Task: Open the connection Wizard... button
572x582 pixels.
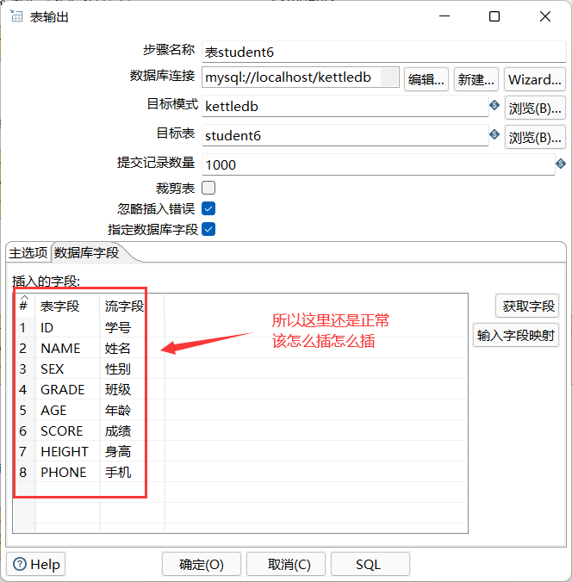Action: pos(534,79)
